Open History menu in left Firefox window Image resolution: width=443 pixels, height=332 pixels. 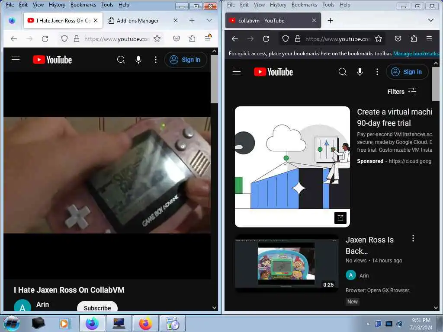(57, 5)
